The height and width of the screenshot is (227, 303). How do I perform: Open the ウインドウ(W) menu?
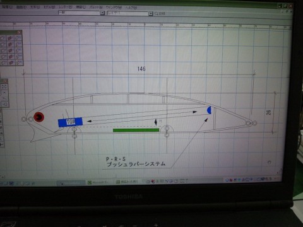[114, 7]
